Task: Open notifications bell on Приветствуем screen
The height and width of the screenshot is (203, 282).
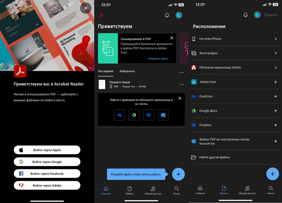Action: (167, 15)
